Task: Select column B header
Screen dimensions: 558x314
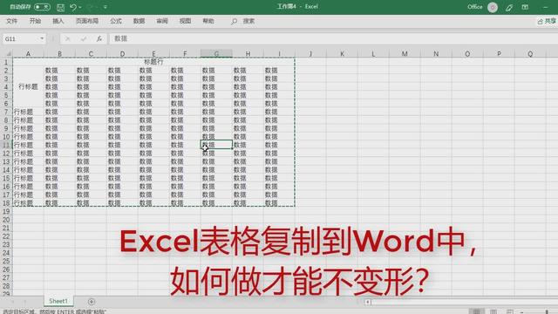Action: (x=59, y=54)
